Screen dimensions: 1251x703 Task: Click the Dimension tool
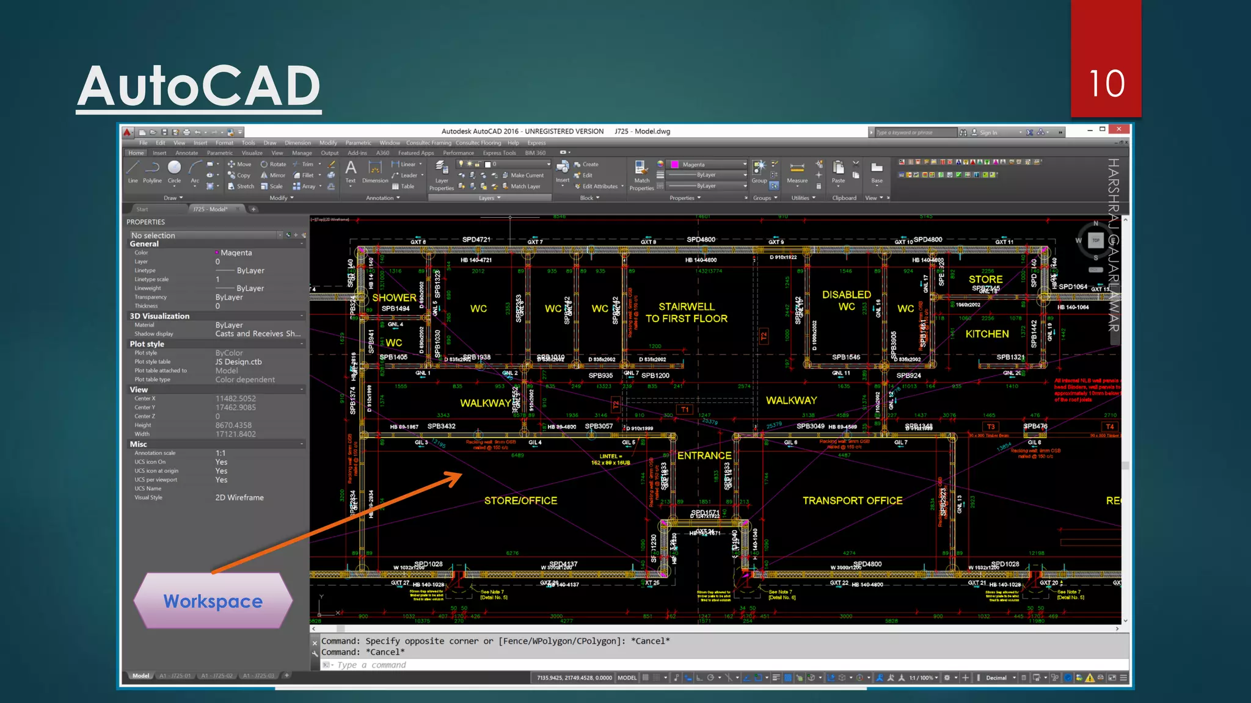pyautogui.click(x=375, y=172)
